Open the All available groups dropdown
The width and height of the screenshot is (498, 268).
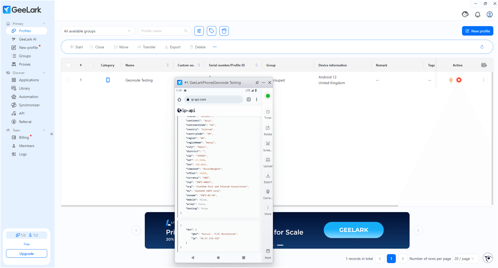click(98, 31)
